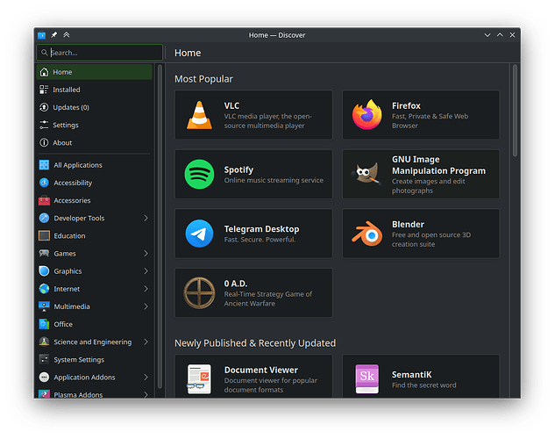Expand the Games category arrow

click(x=146, y=254)
